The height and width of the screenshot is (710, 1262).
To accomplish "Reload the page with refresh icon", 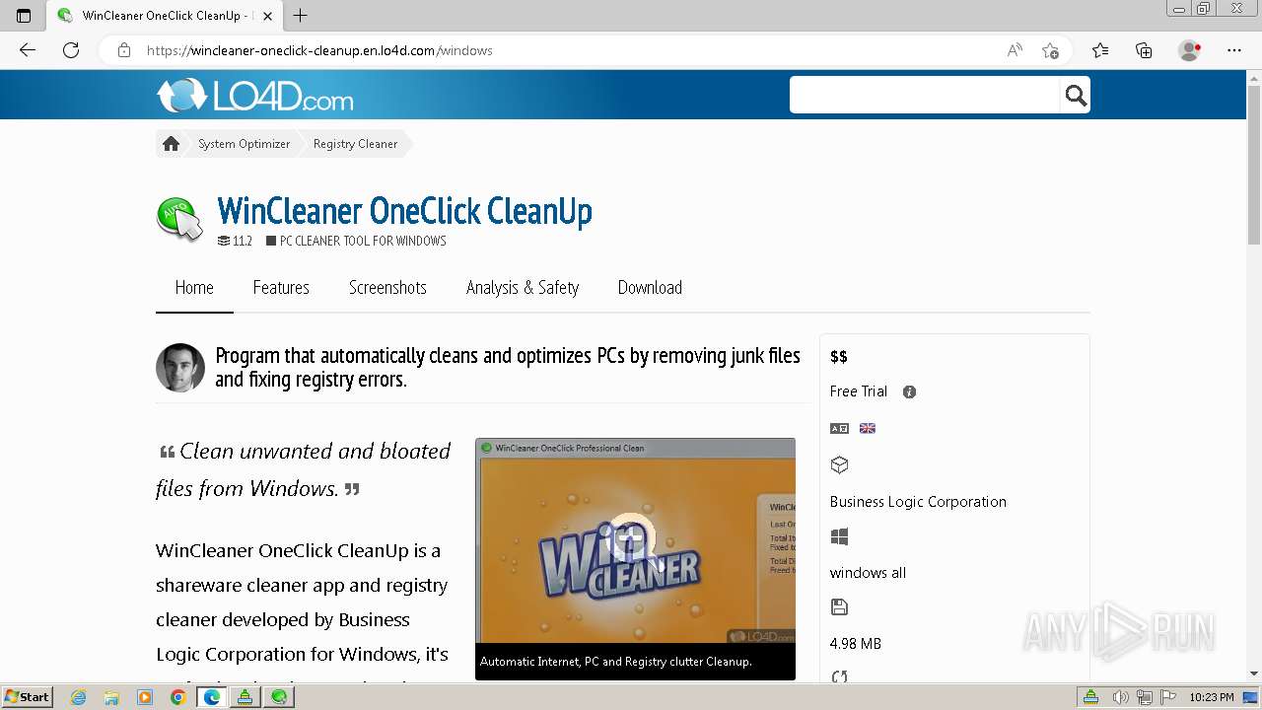I will [71, 50].
